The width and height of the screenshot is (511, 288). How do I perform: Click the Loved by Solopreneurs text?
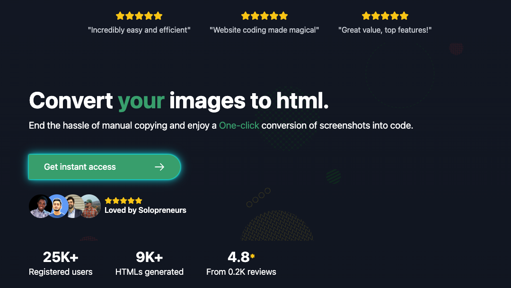coord(145,210)
